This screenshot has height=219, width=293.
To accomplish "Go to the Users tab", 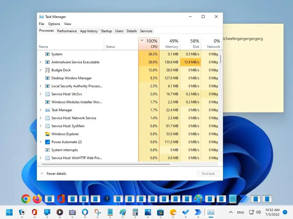I will [x=119, y=31].
